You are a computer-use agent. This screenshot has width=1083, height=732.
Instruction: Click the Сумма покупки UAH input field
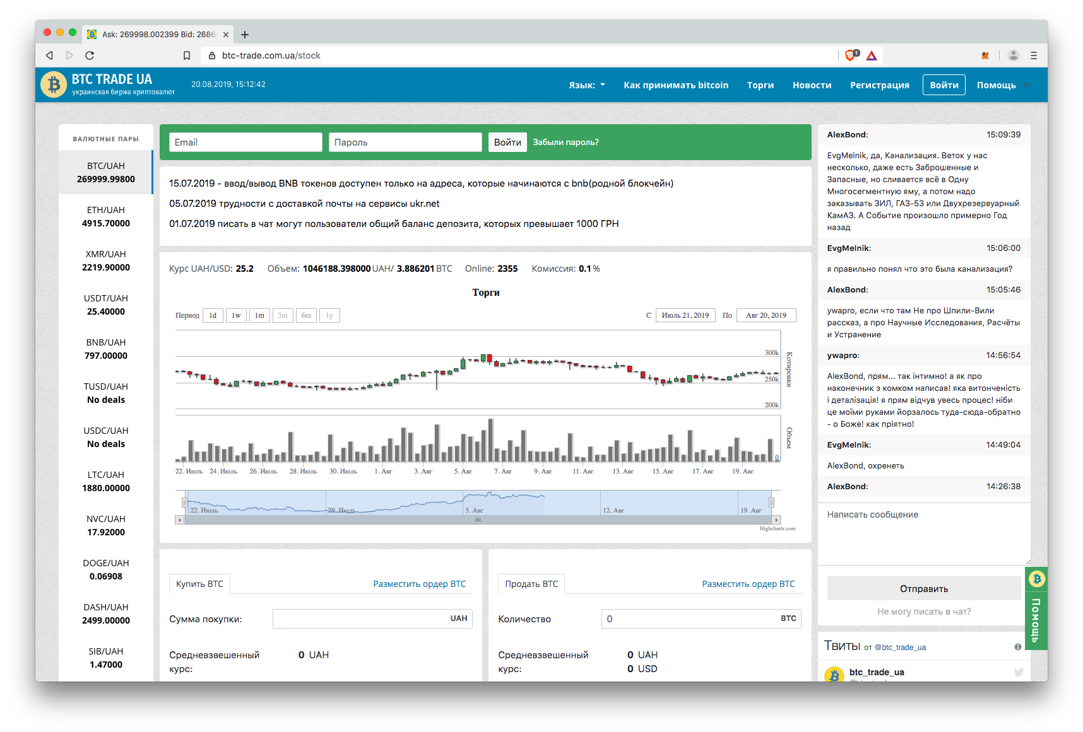372,619
